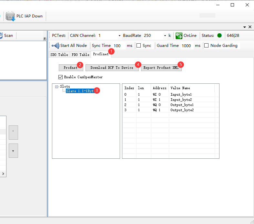Click Export Profnet XML button

[x=161, y=68]
